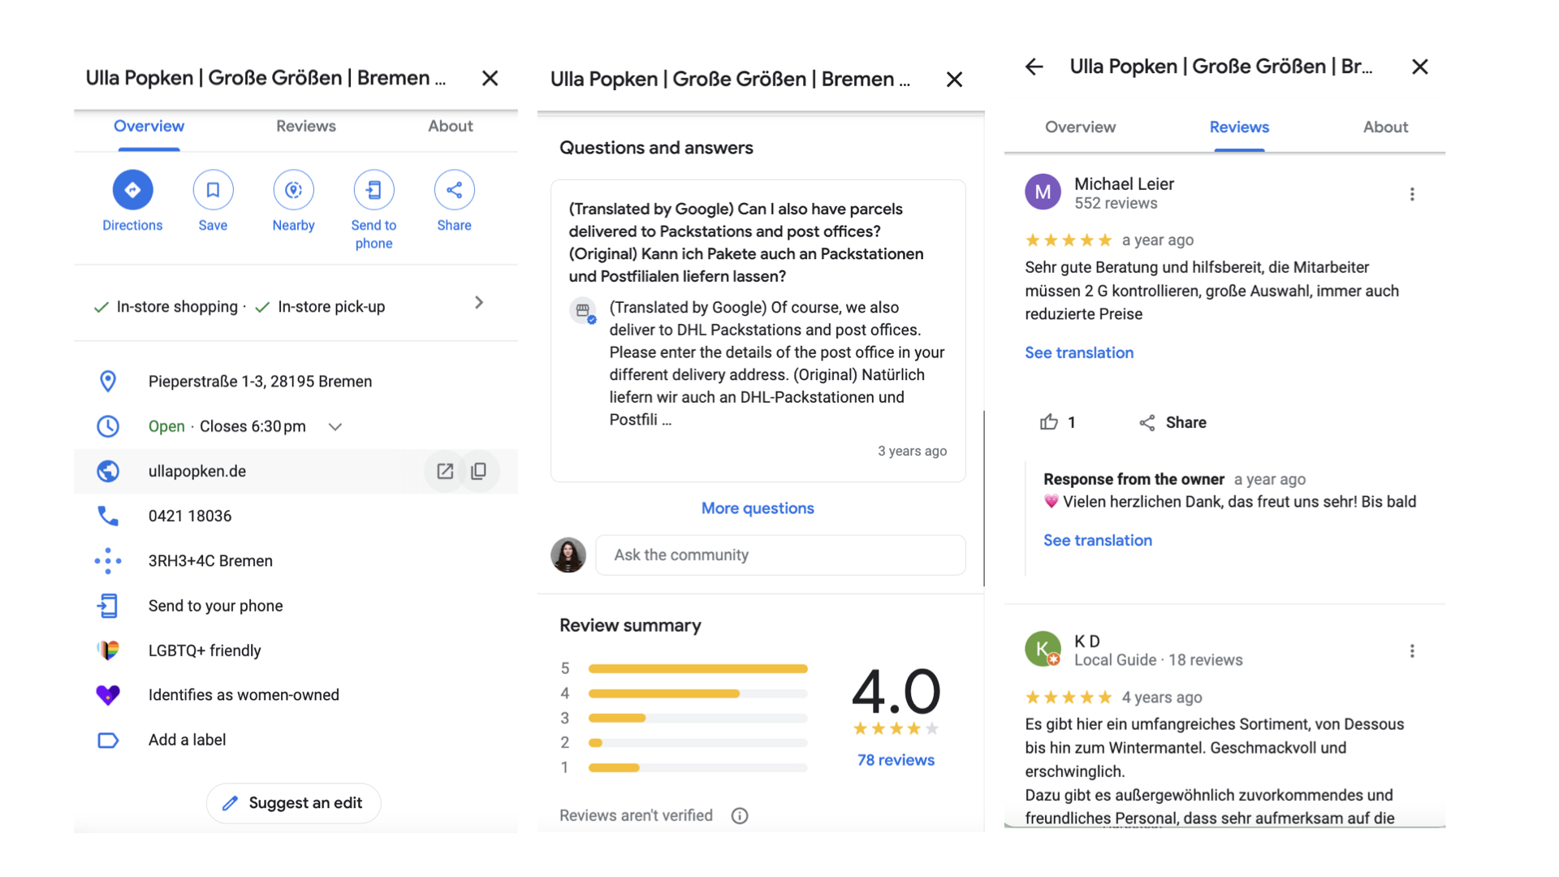Open three-dot menu on K D's review

pyautogui.click(x=1413, y=650)
